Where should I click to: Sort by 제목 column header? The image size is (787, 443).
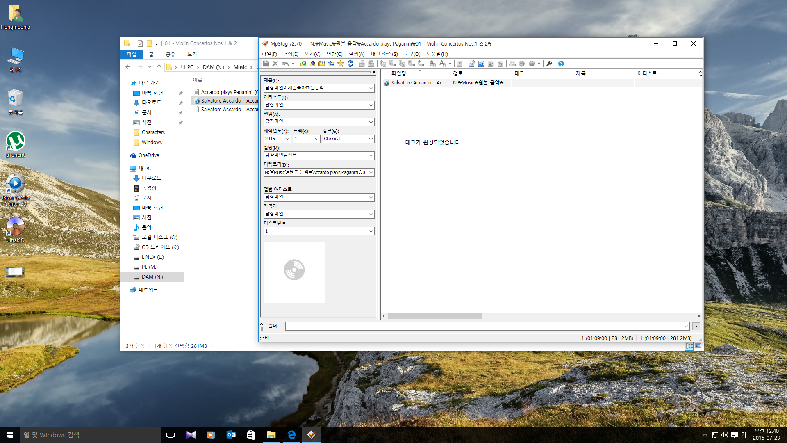click(604, 73)
